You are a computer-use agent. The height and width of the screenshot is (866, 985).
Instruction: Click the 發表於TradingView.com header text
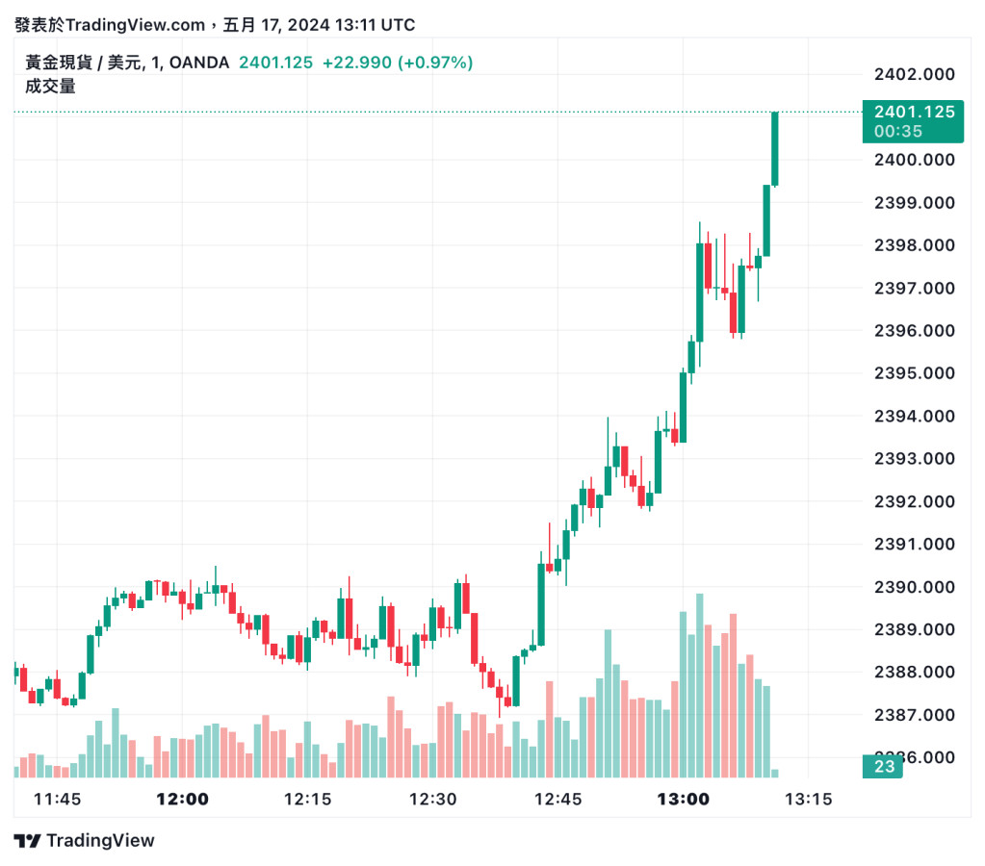click(110, 25)
